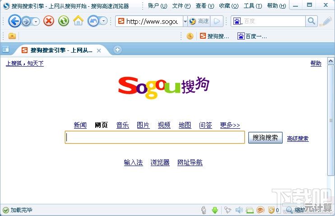Open the 高级搜索 advanced search link
335x216 pixels.
pyautogui.click(x=298, y=139)
